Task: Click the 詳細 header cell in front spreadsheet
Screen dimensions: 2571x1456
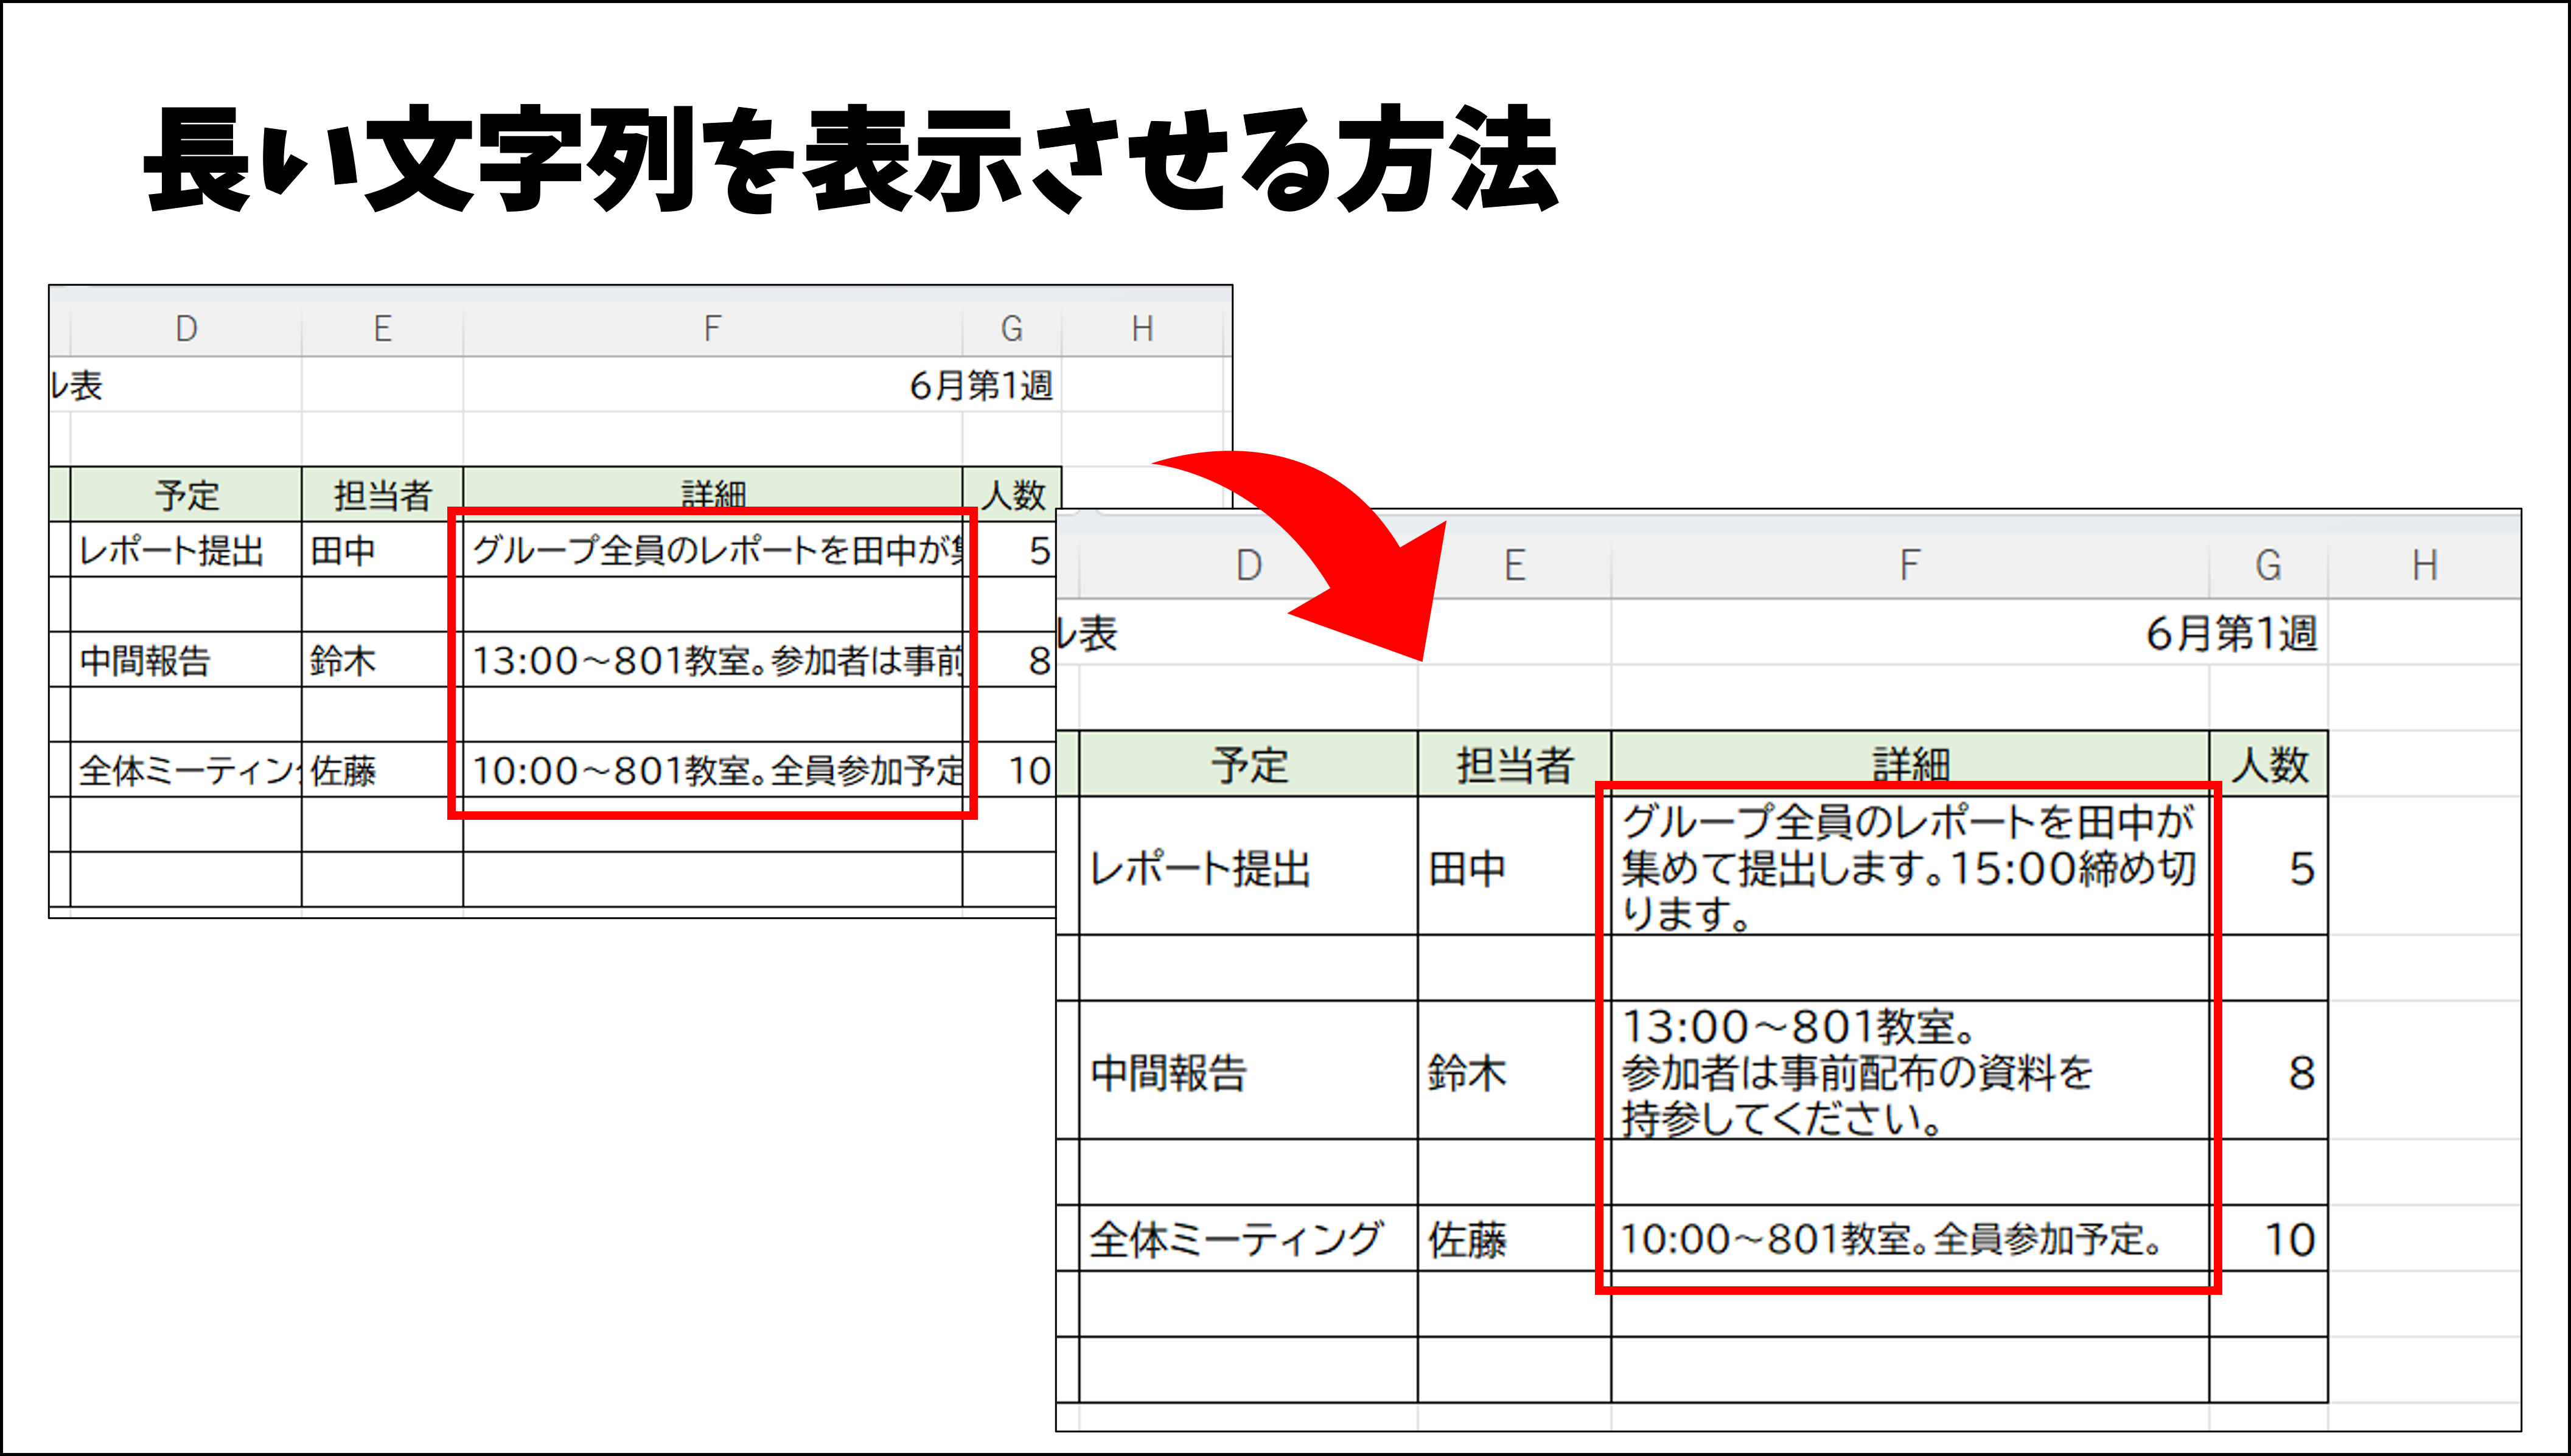Action: coord(1910,764)
